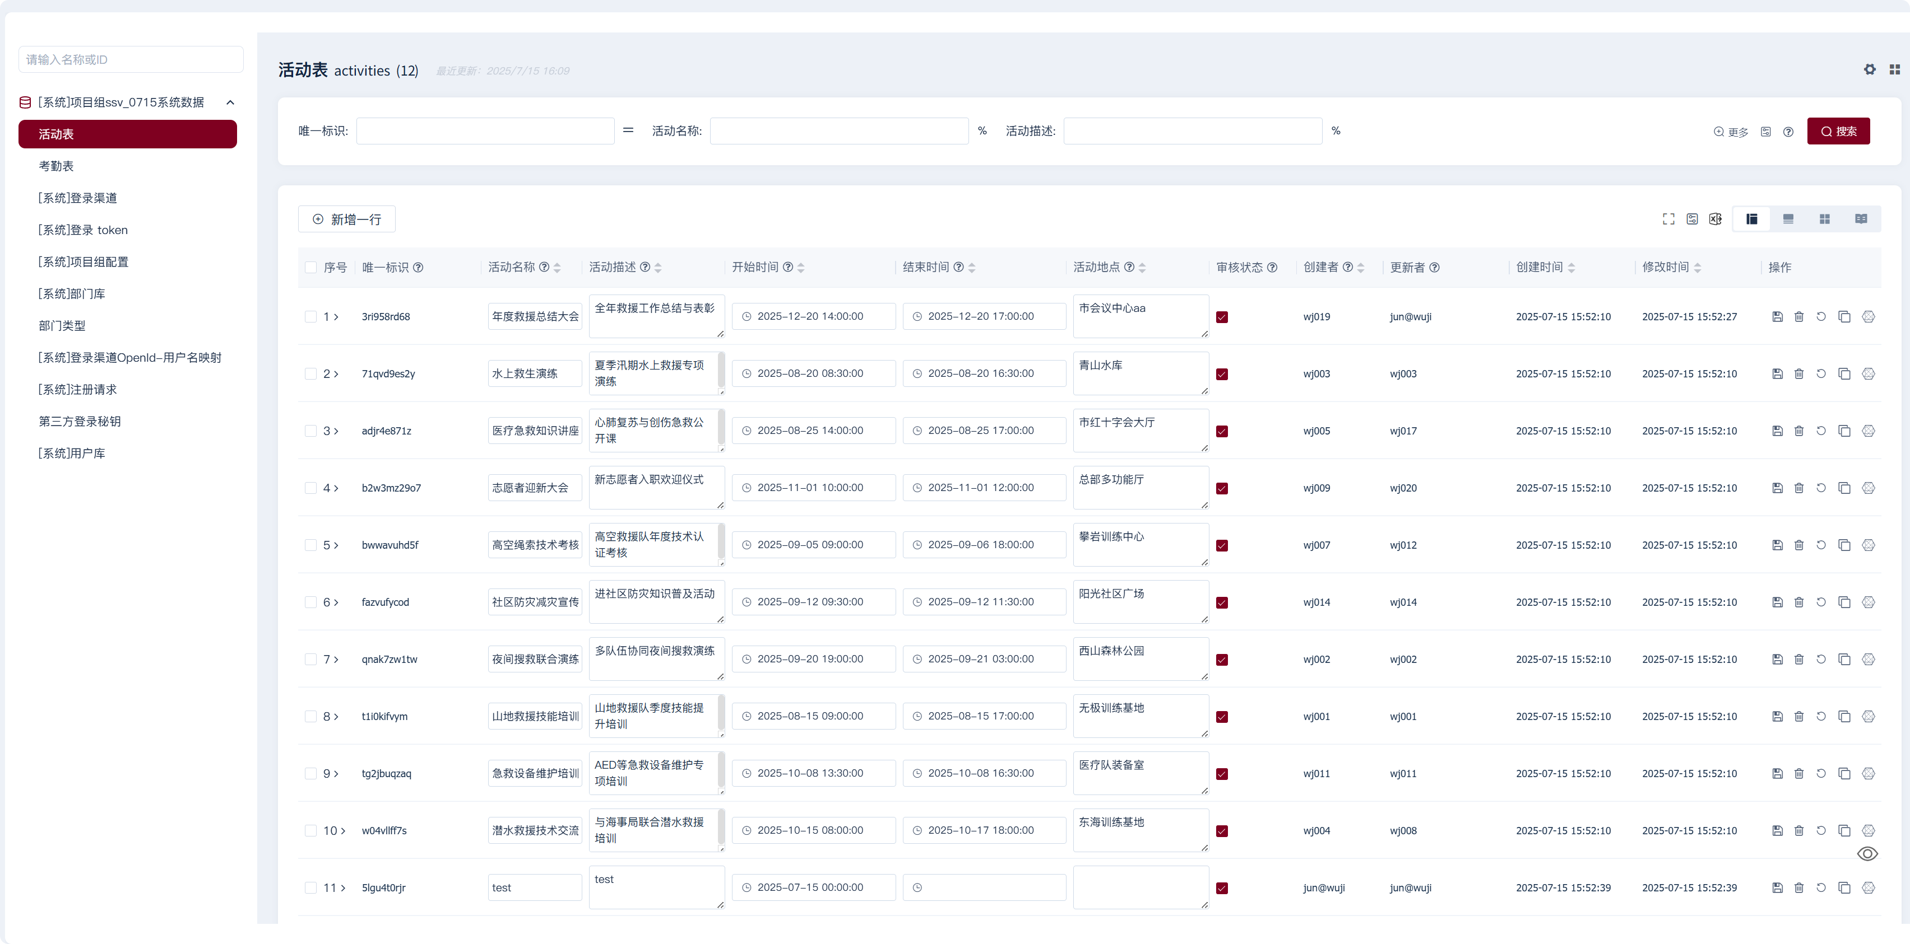
Task: Expand details arrow for row 7
Action: tap(336, 660)
